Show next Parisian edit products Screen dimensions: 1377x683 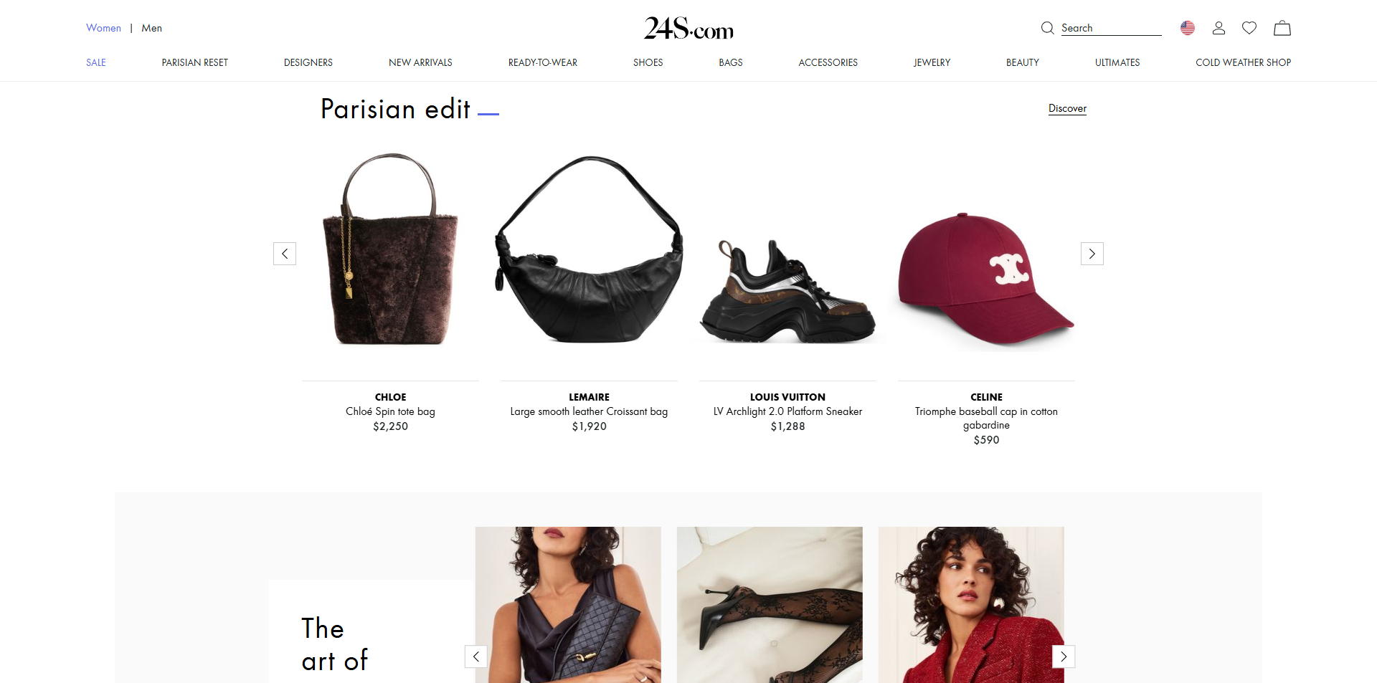click(x=1092, y=254)
